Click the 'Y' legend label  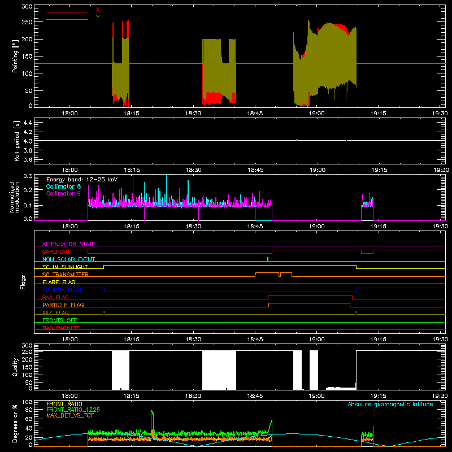pyautogui.click(x=98, y=18)
